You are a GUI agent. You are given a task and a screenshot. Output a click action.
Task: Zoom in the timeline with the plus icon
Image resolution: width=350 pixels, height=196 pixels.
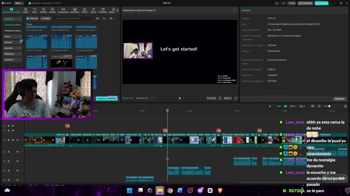[345, 106]
